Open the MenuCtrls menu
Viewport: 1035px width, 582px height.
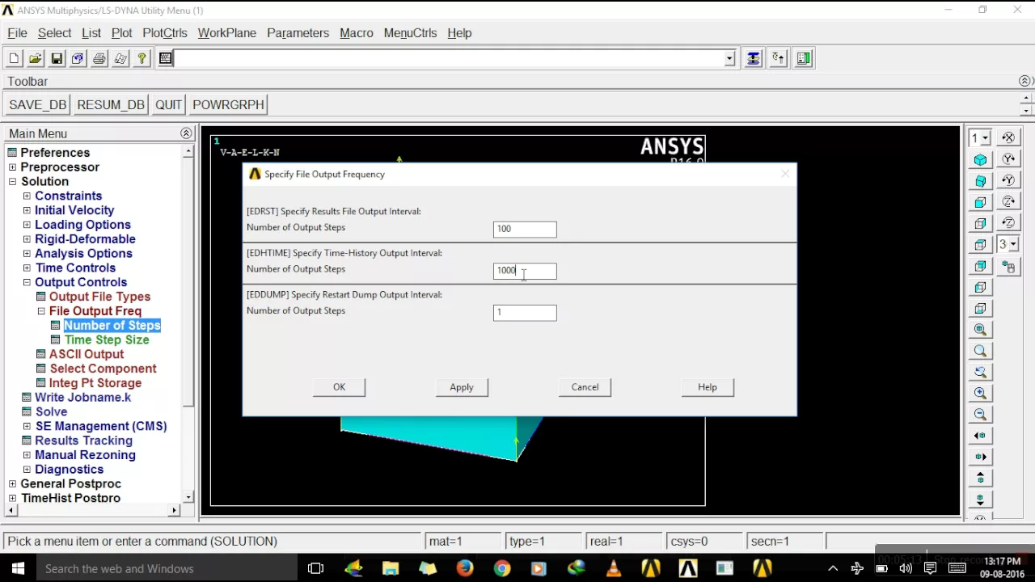point(410,33)
